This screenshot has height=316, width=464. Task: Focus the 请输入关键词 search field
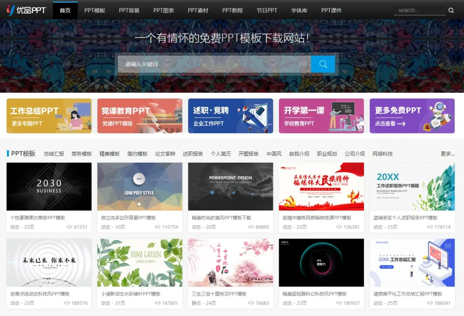click(214, 64)
